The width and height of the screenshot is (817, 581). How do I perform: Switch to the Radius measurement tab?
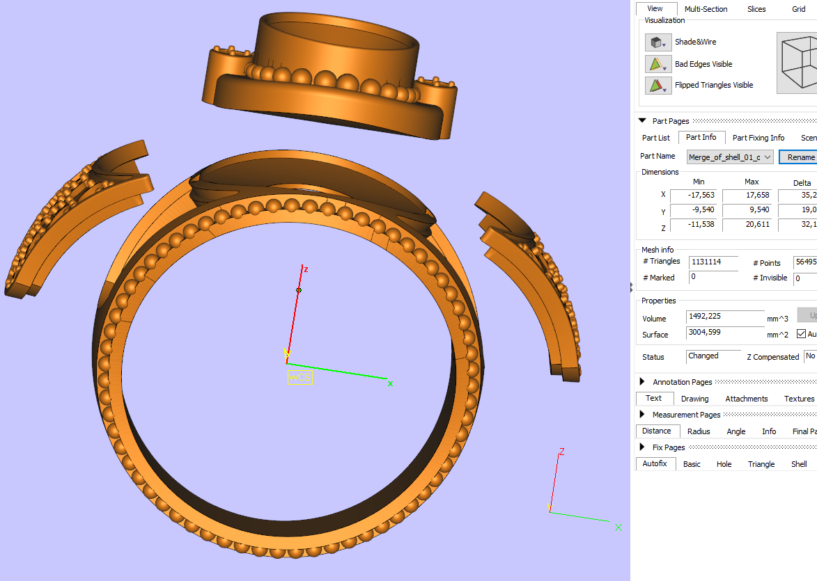click(x=699, y=431)
